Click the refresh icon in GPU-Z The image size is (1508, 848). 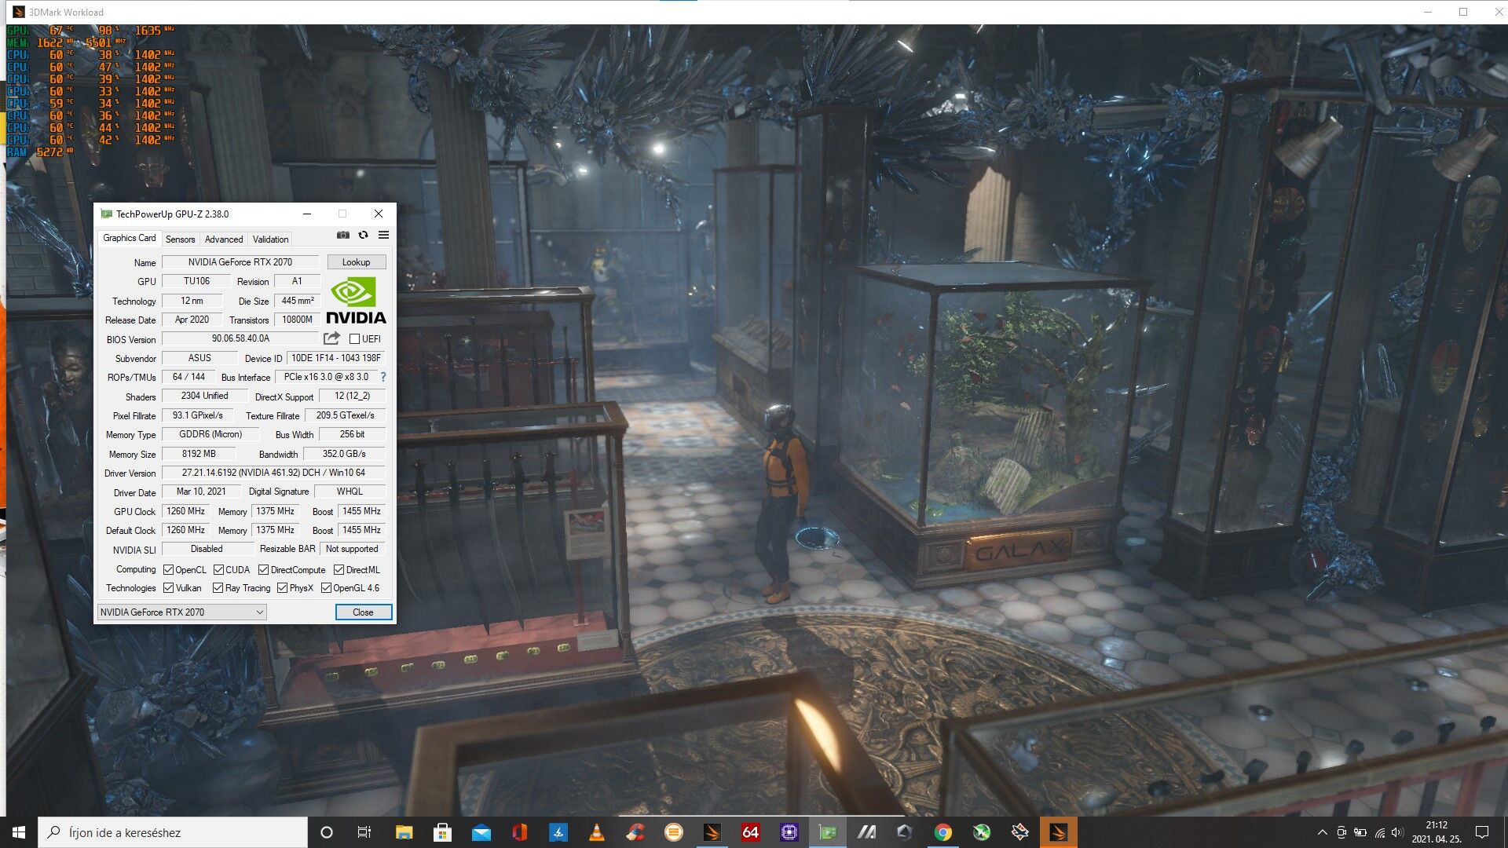point(363,235)
